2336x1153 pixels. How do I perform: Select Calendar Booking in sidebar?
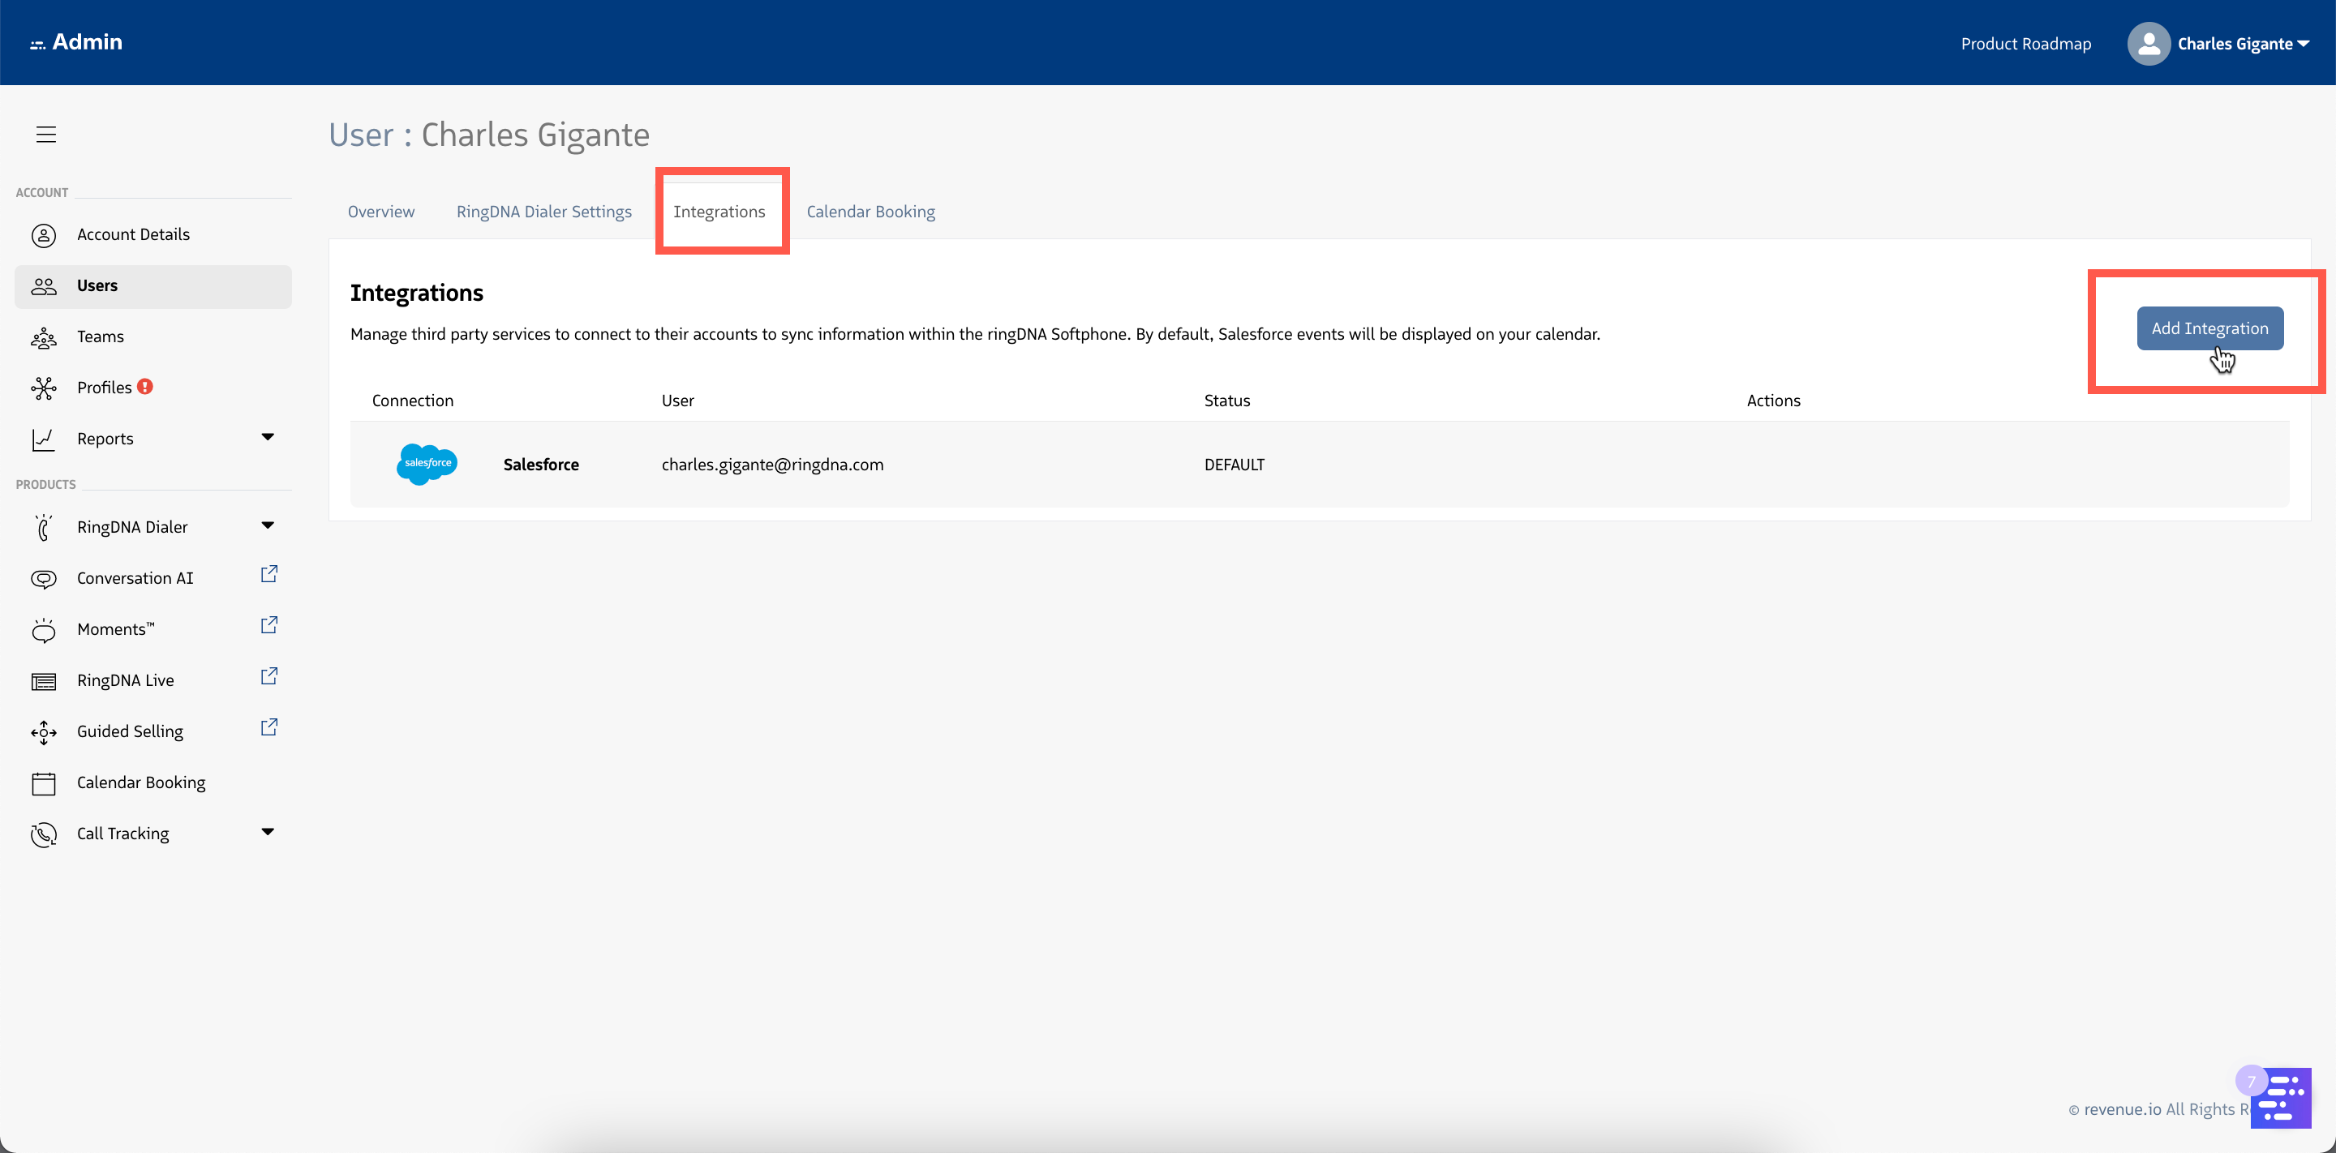pos(140,782)
